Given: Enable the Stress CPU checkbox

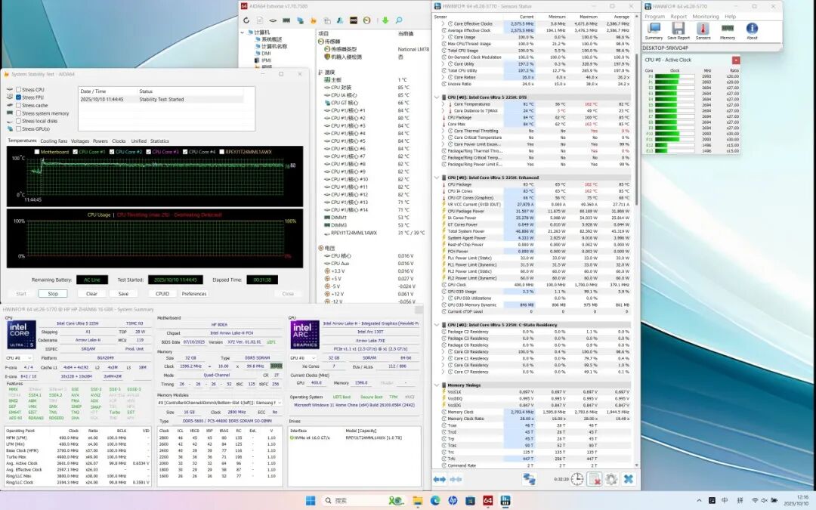Looking at the screenshot, I should tap(19, 90).
